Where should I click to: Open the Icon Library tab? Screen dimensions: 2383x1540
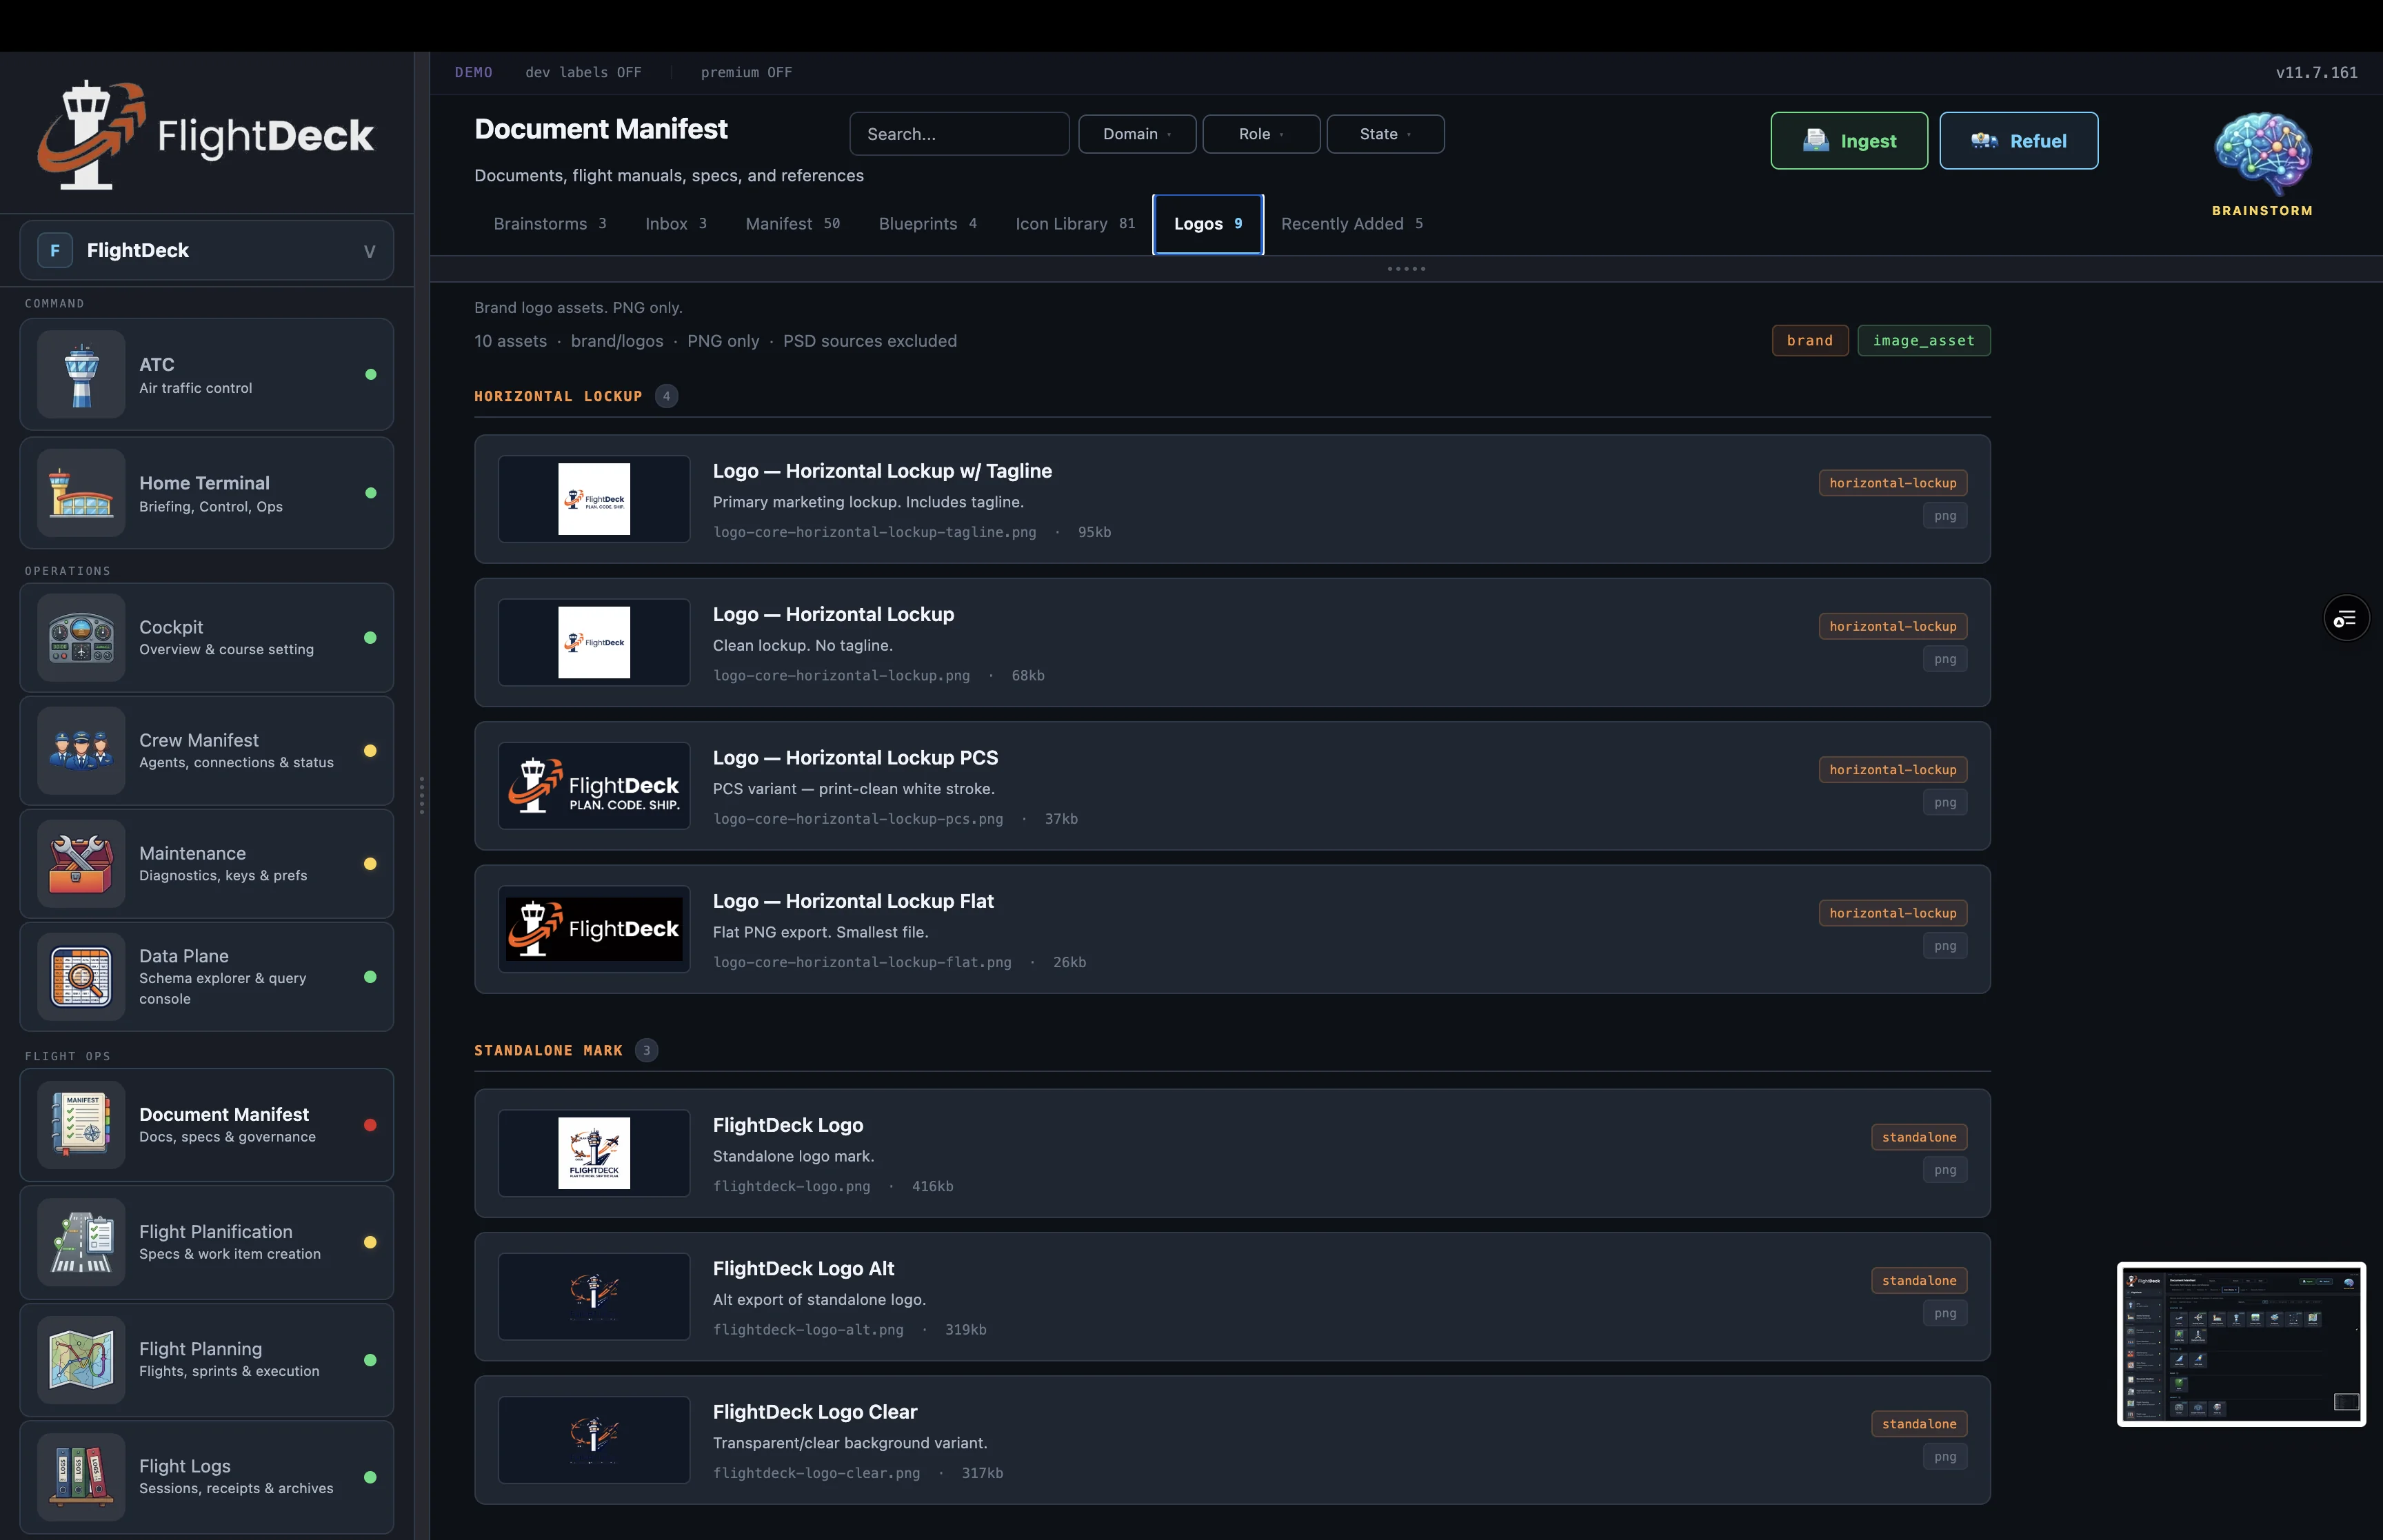pos(1061,223)
